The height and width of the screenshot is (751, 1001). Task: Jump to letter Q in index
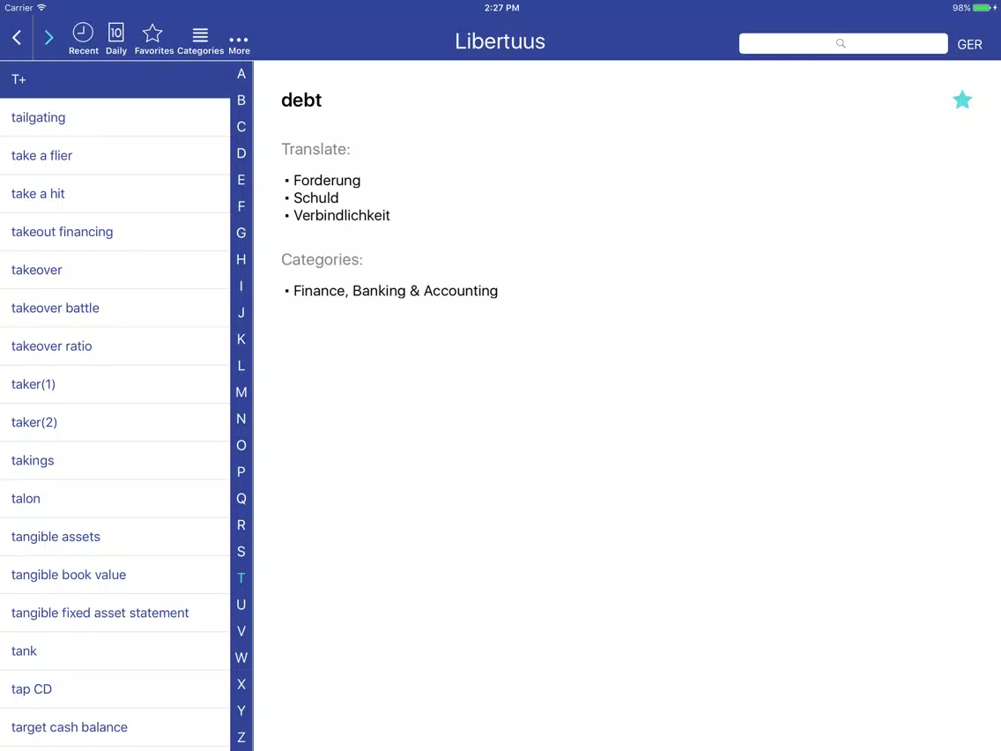point(241,499)
